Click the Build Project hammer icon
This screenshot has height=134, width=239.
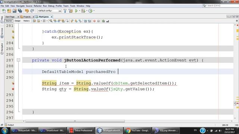point(65,11)
